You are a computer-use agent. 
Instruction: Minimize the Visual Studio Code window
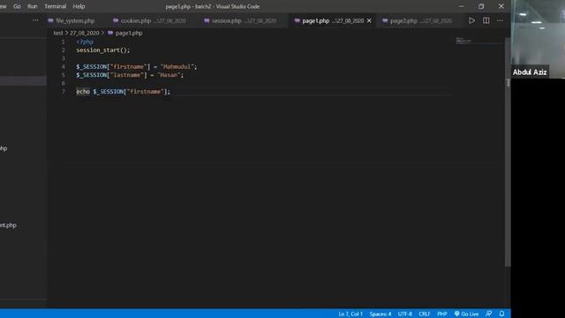[461, 6]
